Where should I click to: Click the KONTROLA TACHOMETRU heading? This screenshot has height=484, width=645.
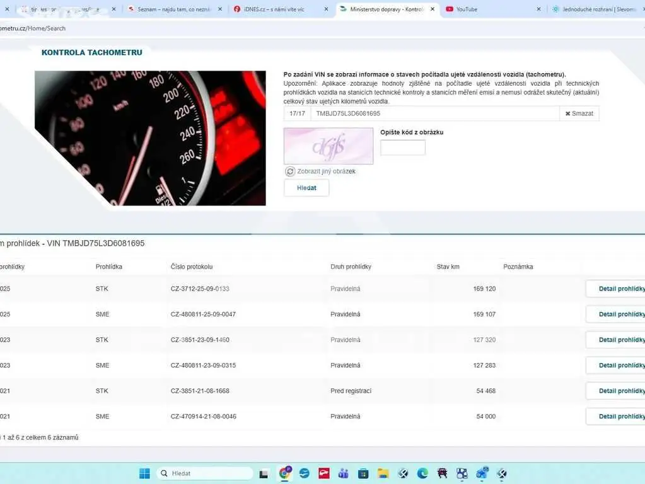91,53
